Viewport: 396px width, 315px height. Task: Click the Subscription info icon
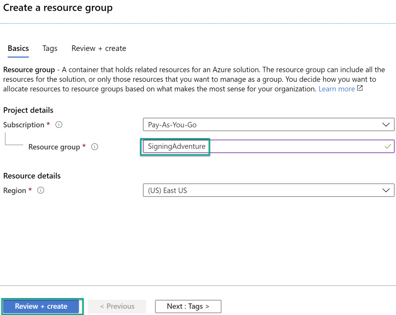tap(59, 125)
